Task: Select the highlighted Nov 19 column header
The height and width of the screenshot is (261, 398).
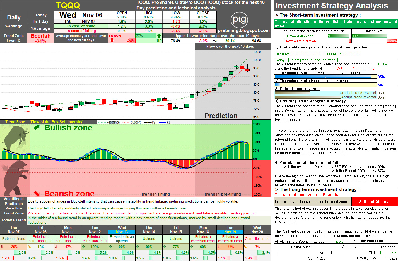Action: point(230,230)
